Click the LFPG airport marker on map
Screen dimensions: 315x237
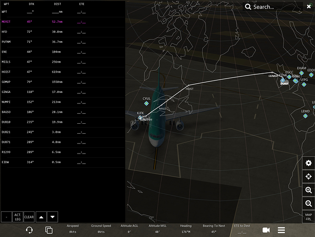point(304,84)
